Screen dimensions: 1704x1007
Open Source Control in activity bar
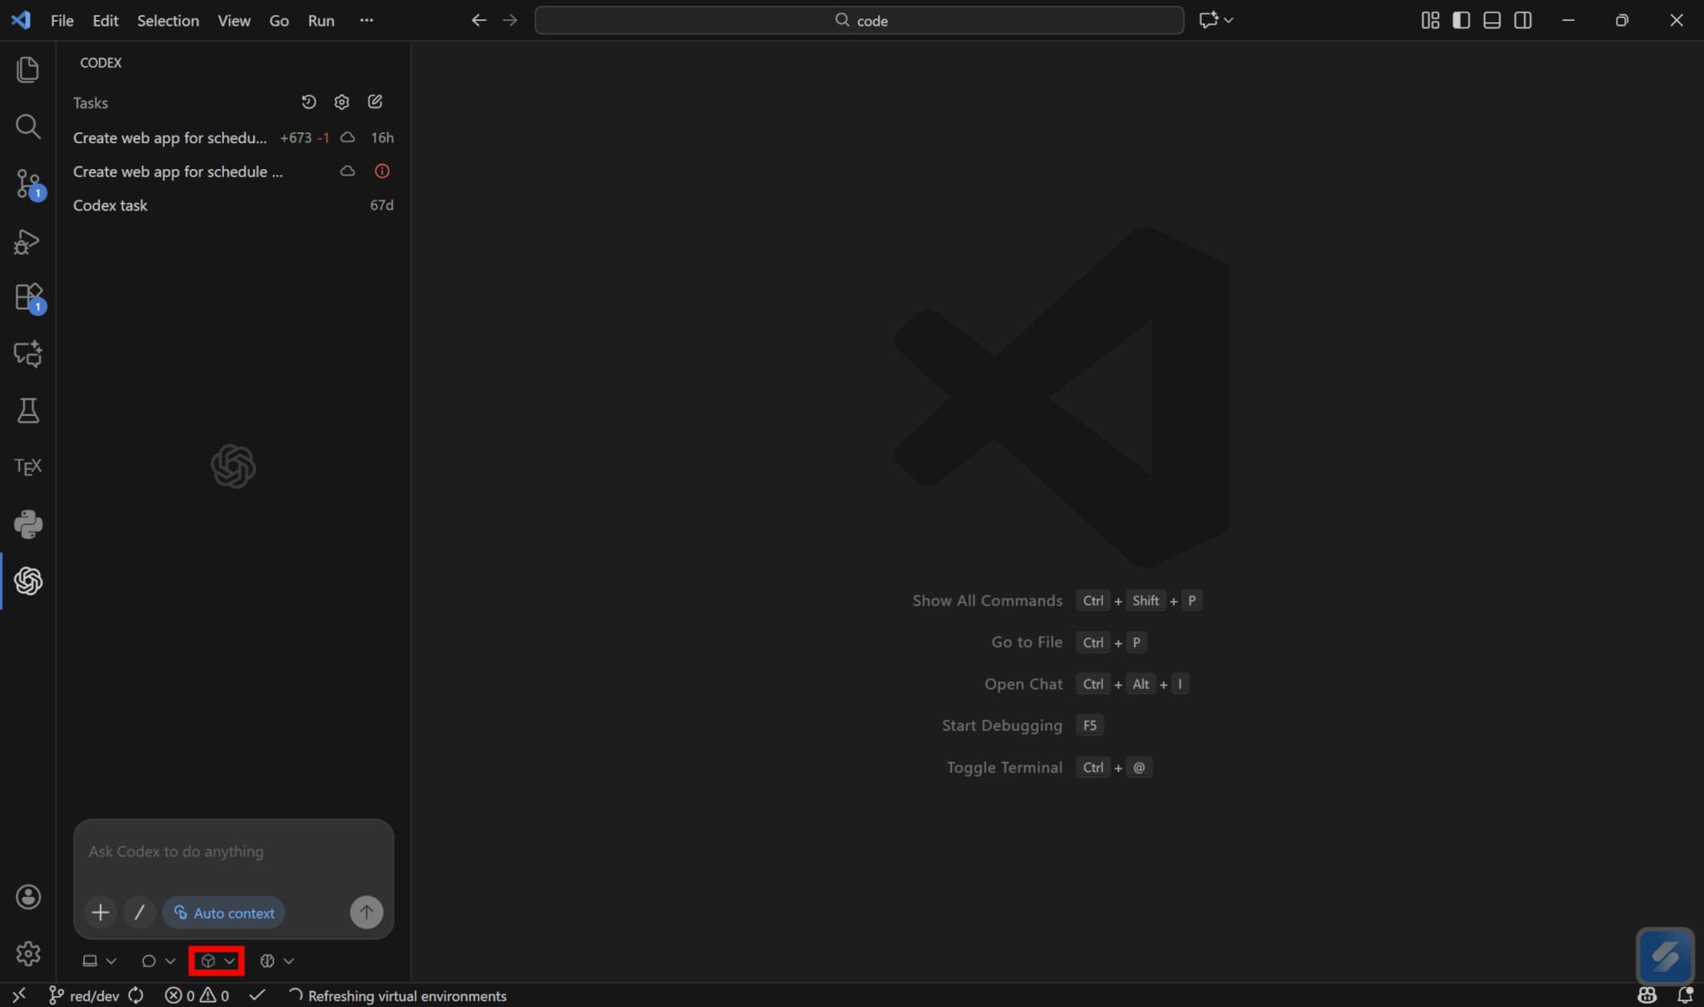pyautogui.click(x=28, y=184)
